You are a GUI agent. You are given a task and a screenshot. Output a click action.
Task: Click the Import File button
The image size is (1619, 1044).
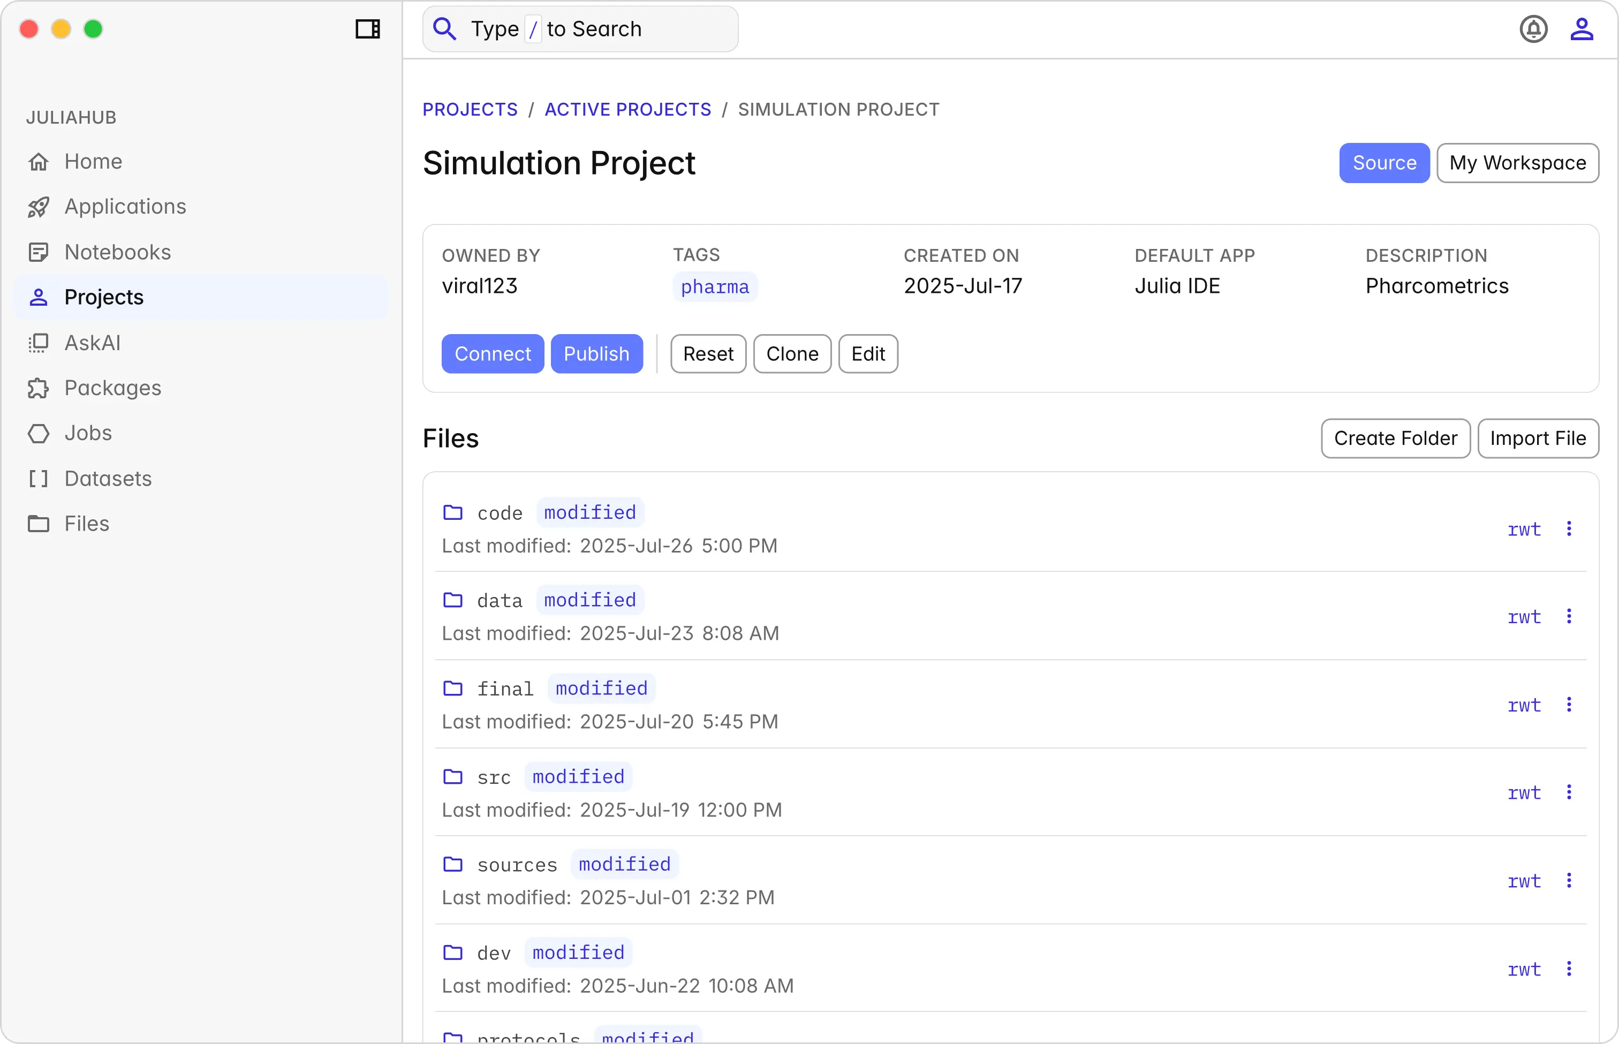(1538, 438)
